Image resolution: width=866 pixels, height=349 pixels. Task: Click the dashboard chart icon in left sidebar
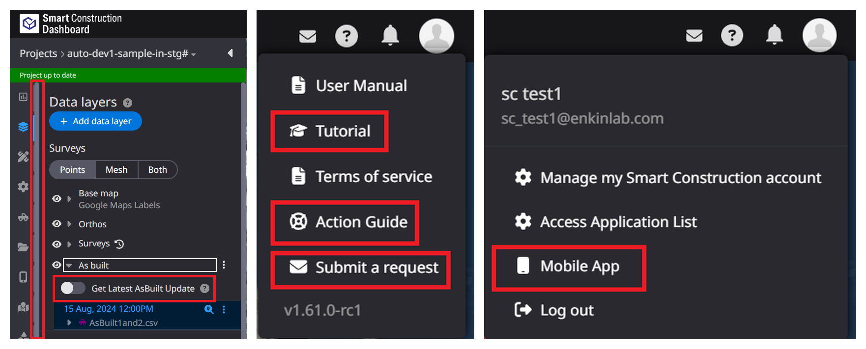(23, 97)
